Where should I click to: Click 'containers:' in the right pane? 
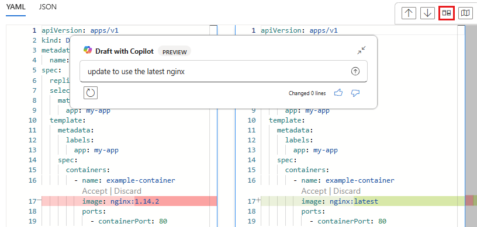pos(307,170)
